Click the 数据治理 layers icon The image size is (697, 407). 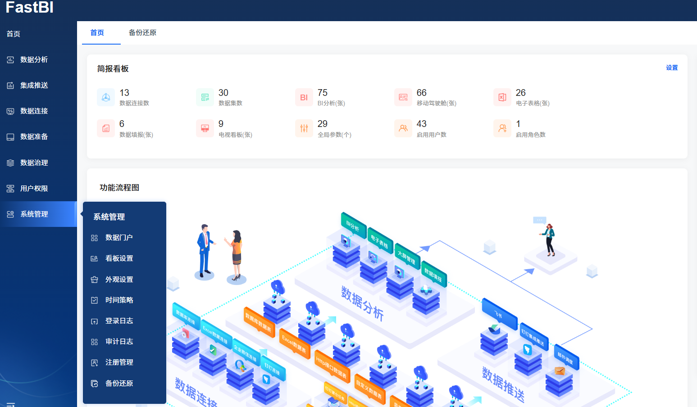[10, 163]
